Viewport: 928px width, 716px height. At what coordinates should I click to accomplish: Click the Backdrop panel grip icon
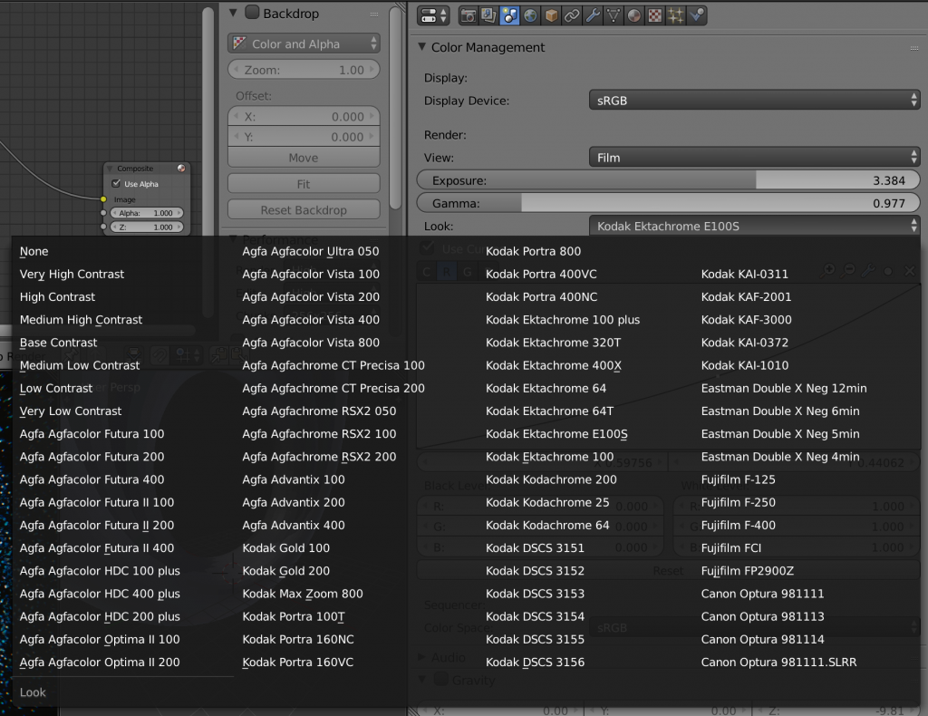click(x=374, y=15)
